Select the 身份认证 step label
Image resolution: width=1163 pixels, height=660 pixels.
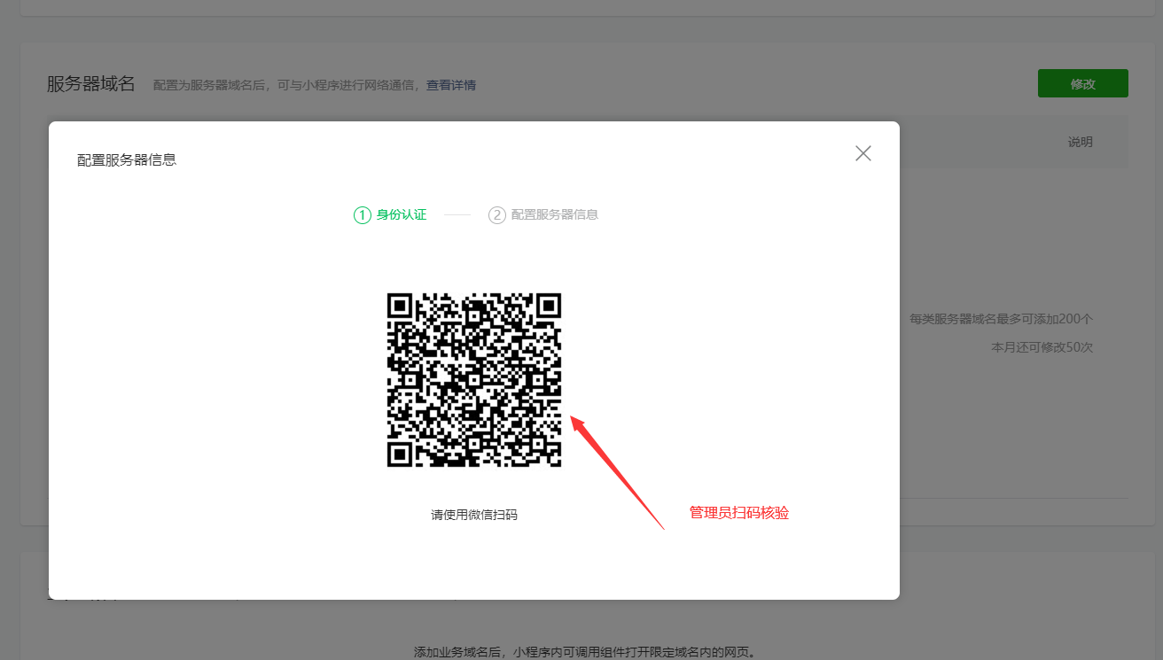402,214
